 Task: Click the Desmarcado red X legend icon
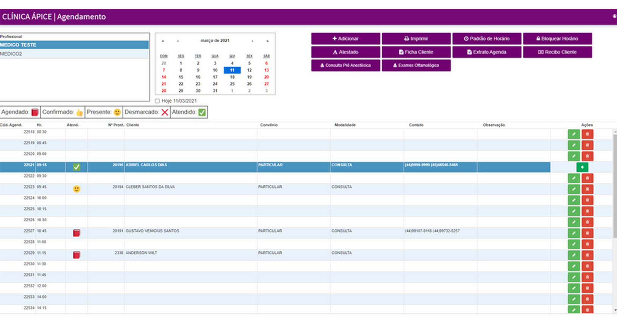(x=165, y=112)
